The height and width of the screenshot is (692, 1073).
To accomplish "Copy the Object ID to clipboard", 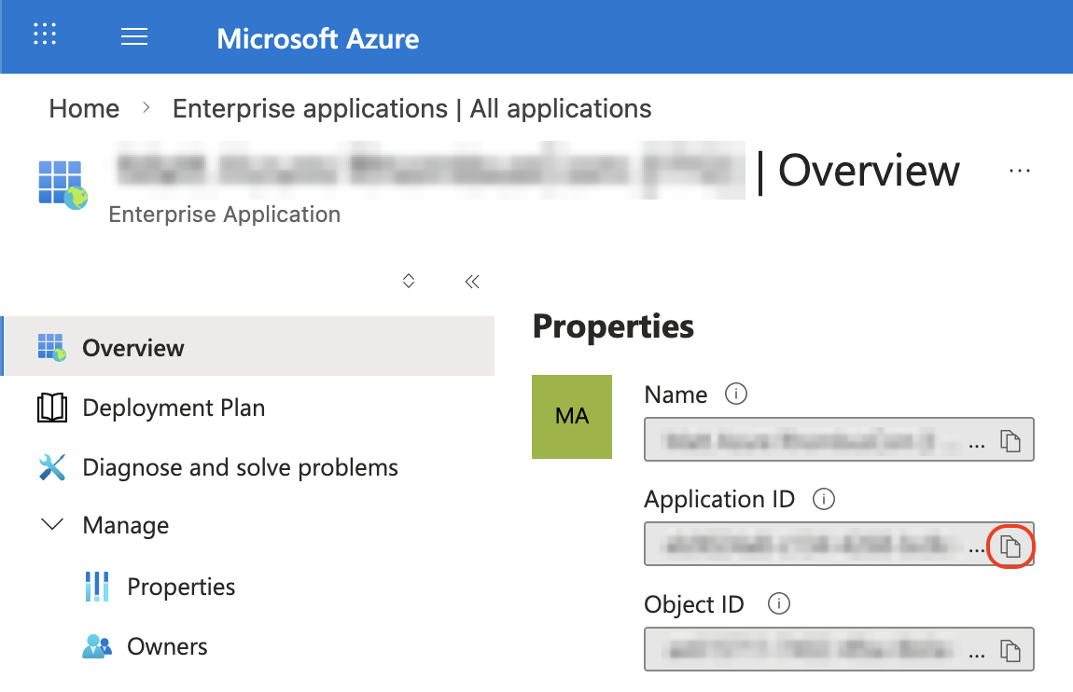I will 1010,650.
